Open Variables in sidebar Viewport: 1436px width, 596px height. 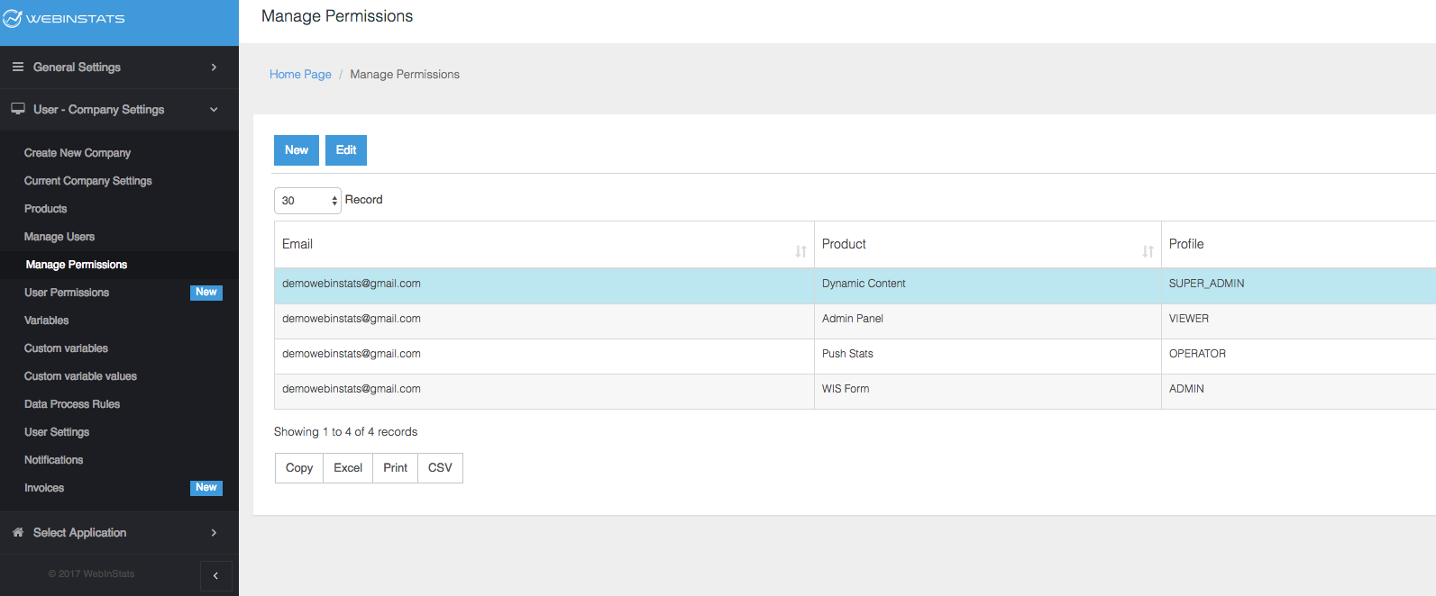tap(47, 321)
